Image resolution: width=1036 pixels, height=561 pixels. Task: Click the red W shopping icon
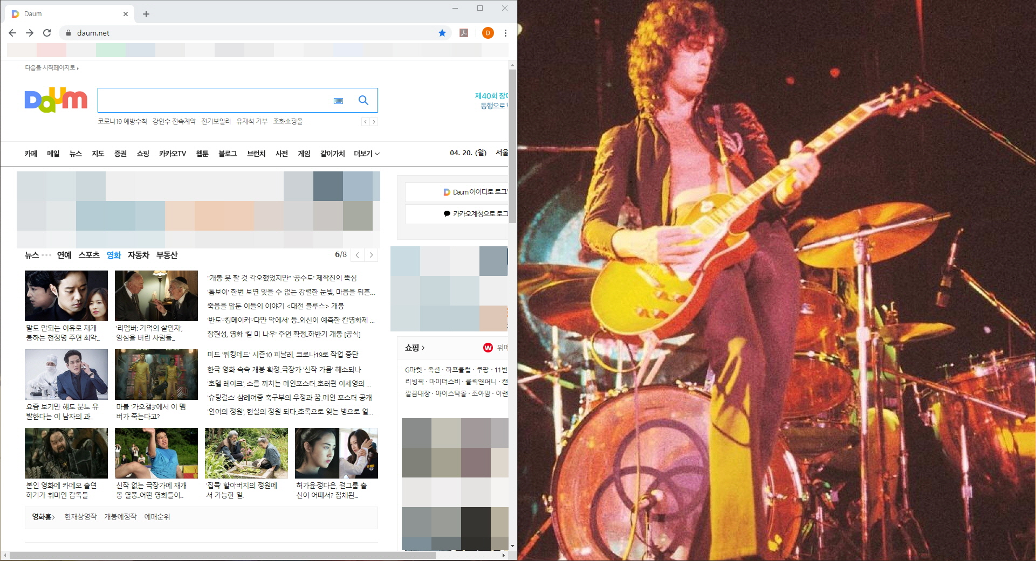(488, 348)
